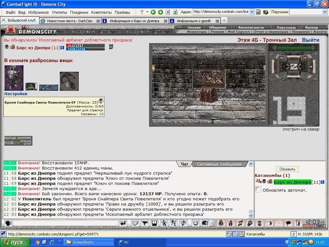Open dropdown arrow next to cross icon
329x247 pixels.
coord(147,12)
